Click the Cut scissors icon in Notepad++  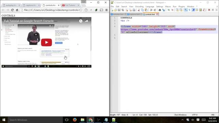(139, 10)
